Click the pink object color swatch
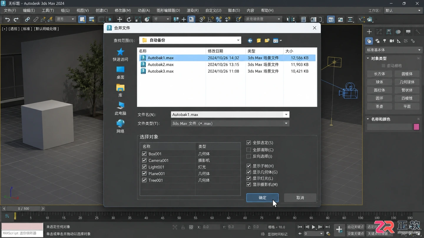 [x=416, y=127]
